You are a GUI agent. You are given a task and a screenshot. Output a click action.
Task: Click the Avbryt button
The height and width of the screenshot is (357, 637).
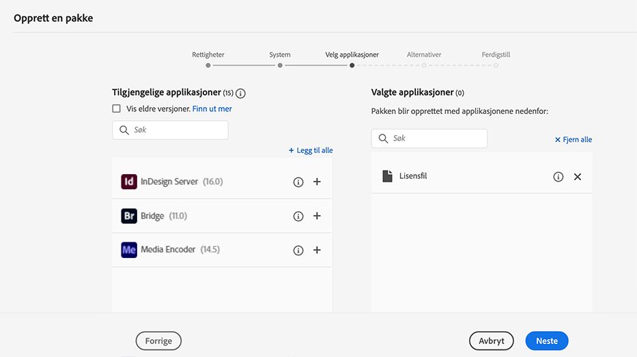pos(491,341)
